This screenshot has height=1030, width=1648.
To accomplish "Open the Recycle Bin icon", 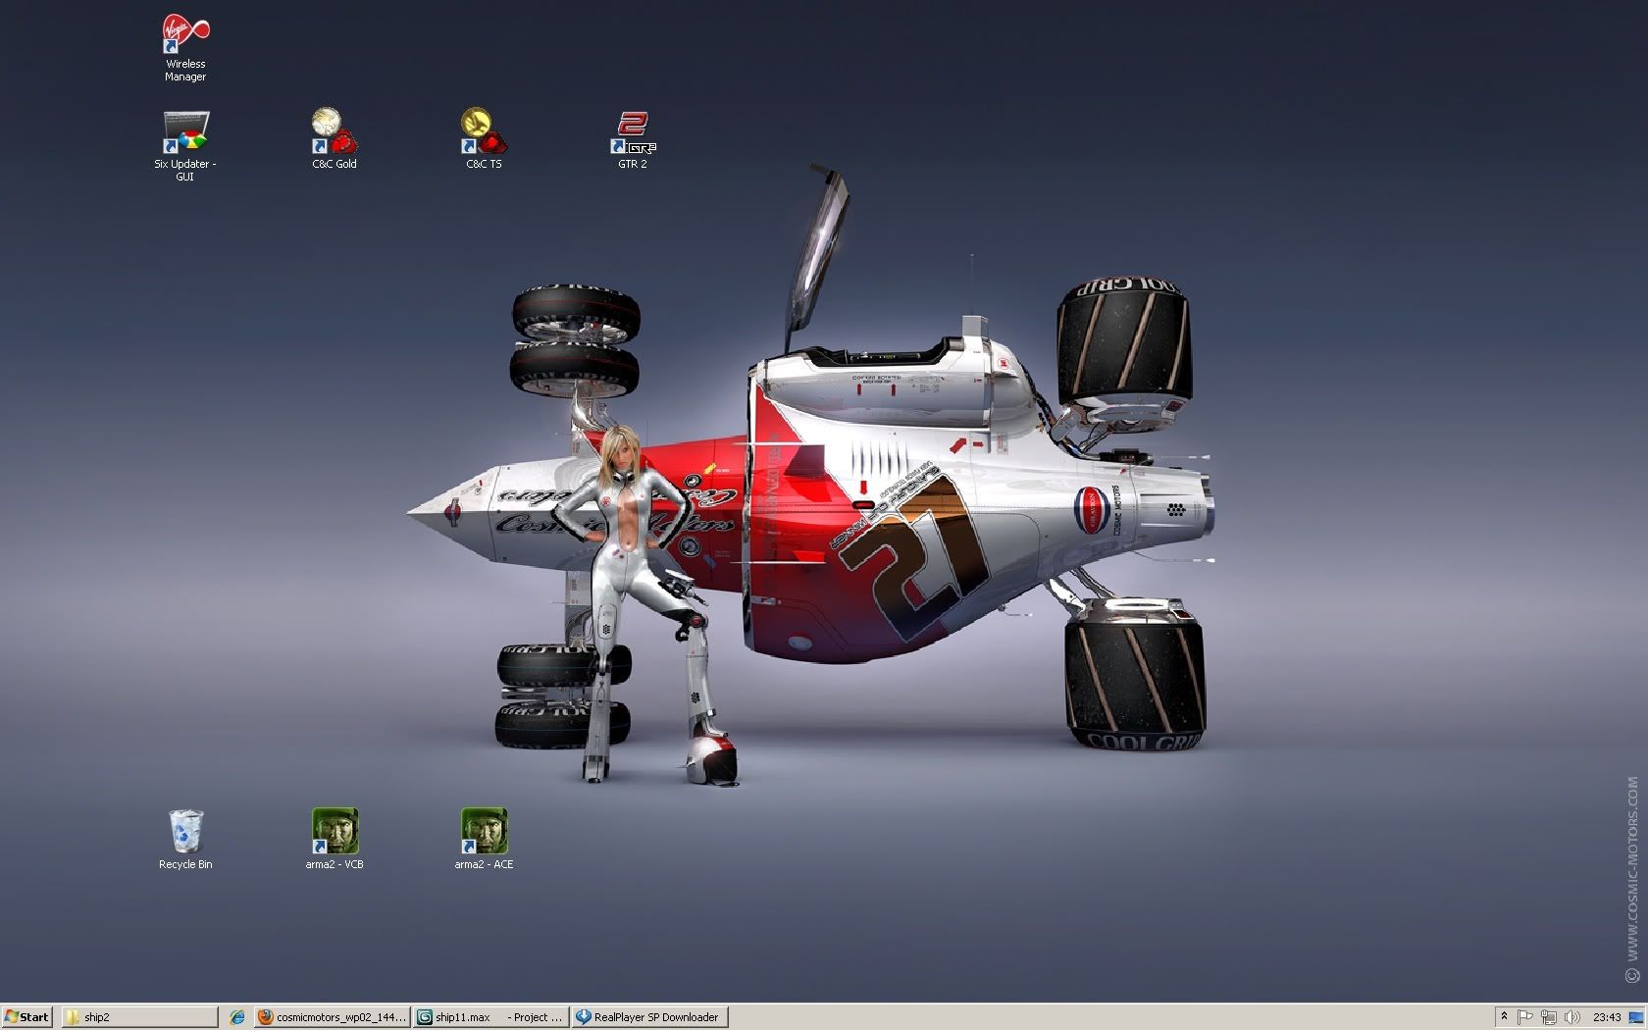I will (x=185, y=832).
